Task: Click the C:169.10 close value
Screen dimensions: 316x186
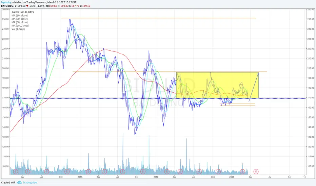Action: (85, 6)
